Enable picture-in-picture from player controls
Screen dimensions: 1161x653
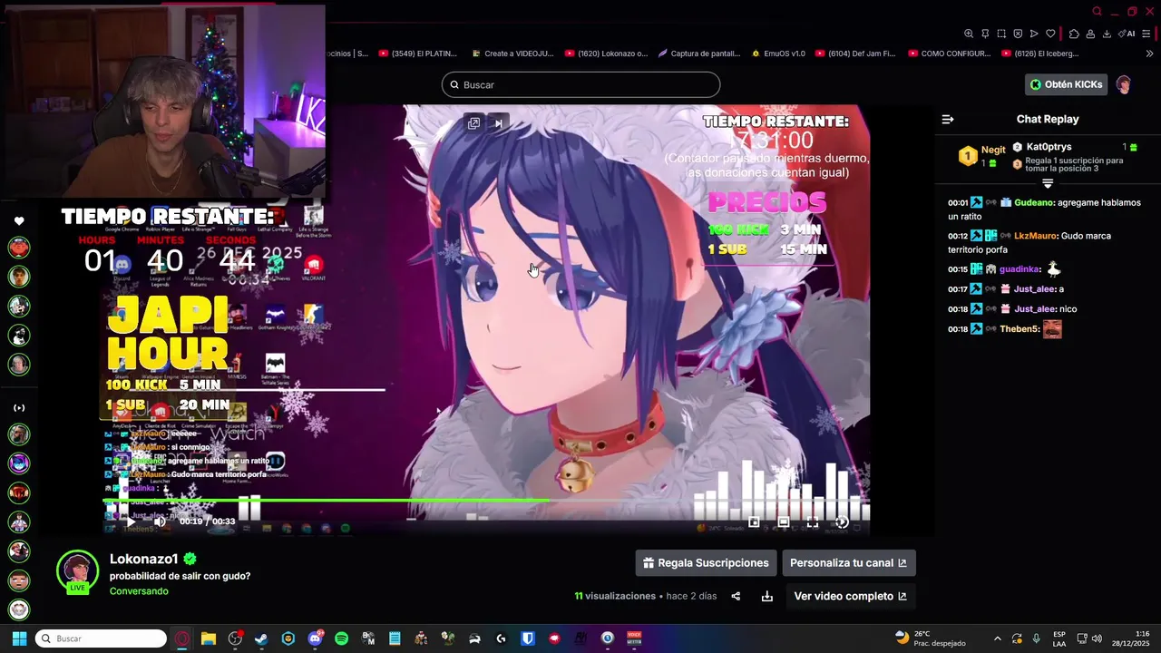coord(754,522)
